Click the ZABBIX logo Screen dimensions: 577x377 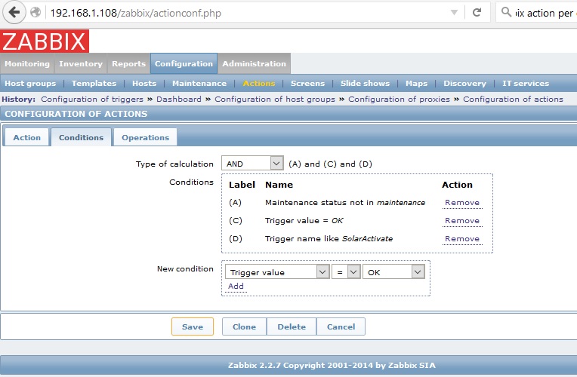(45, 41)
